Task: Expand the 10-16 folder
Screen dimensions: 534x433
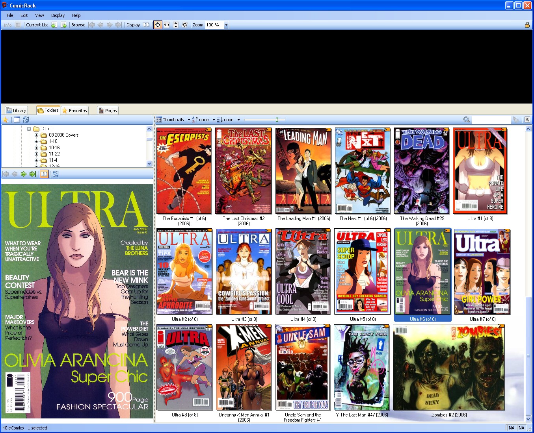Action: 36,148
